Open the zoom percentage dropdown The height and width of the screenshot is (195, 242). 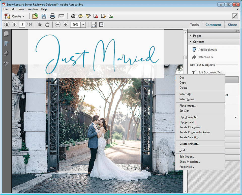pyautogui.click(x=83, y=24)
